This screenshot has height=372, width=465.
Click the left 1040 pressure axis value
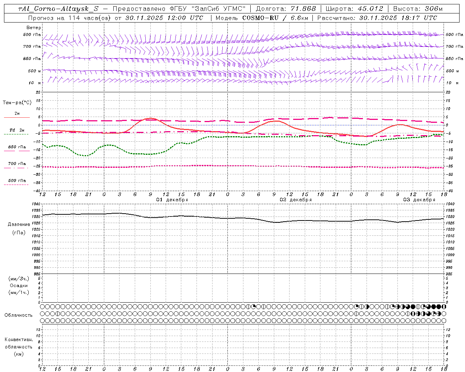pos(37,204)
